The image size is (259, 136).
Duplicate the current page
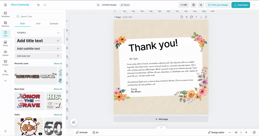[191, 17]
